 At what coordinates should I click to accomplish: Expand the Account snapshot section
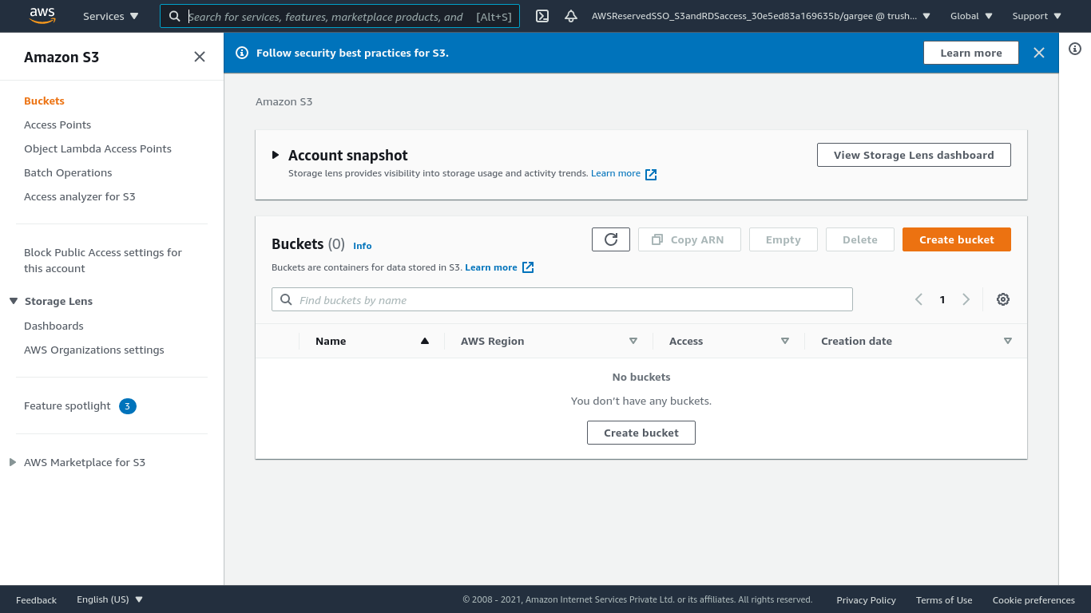pyautogui.click(x=276, y=155)
